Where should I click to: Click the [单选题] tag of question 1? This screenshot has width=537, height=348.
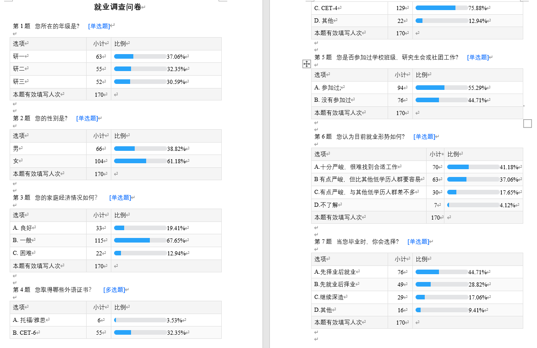99,26
